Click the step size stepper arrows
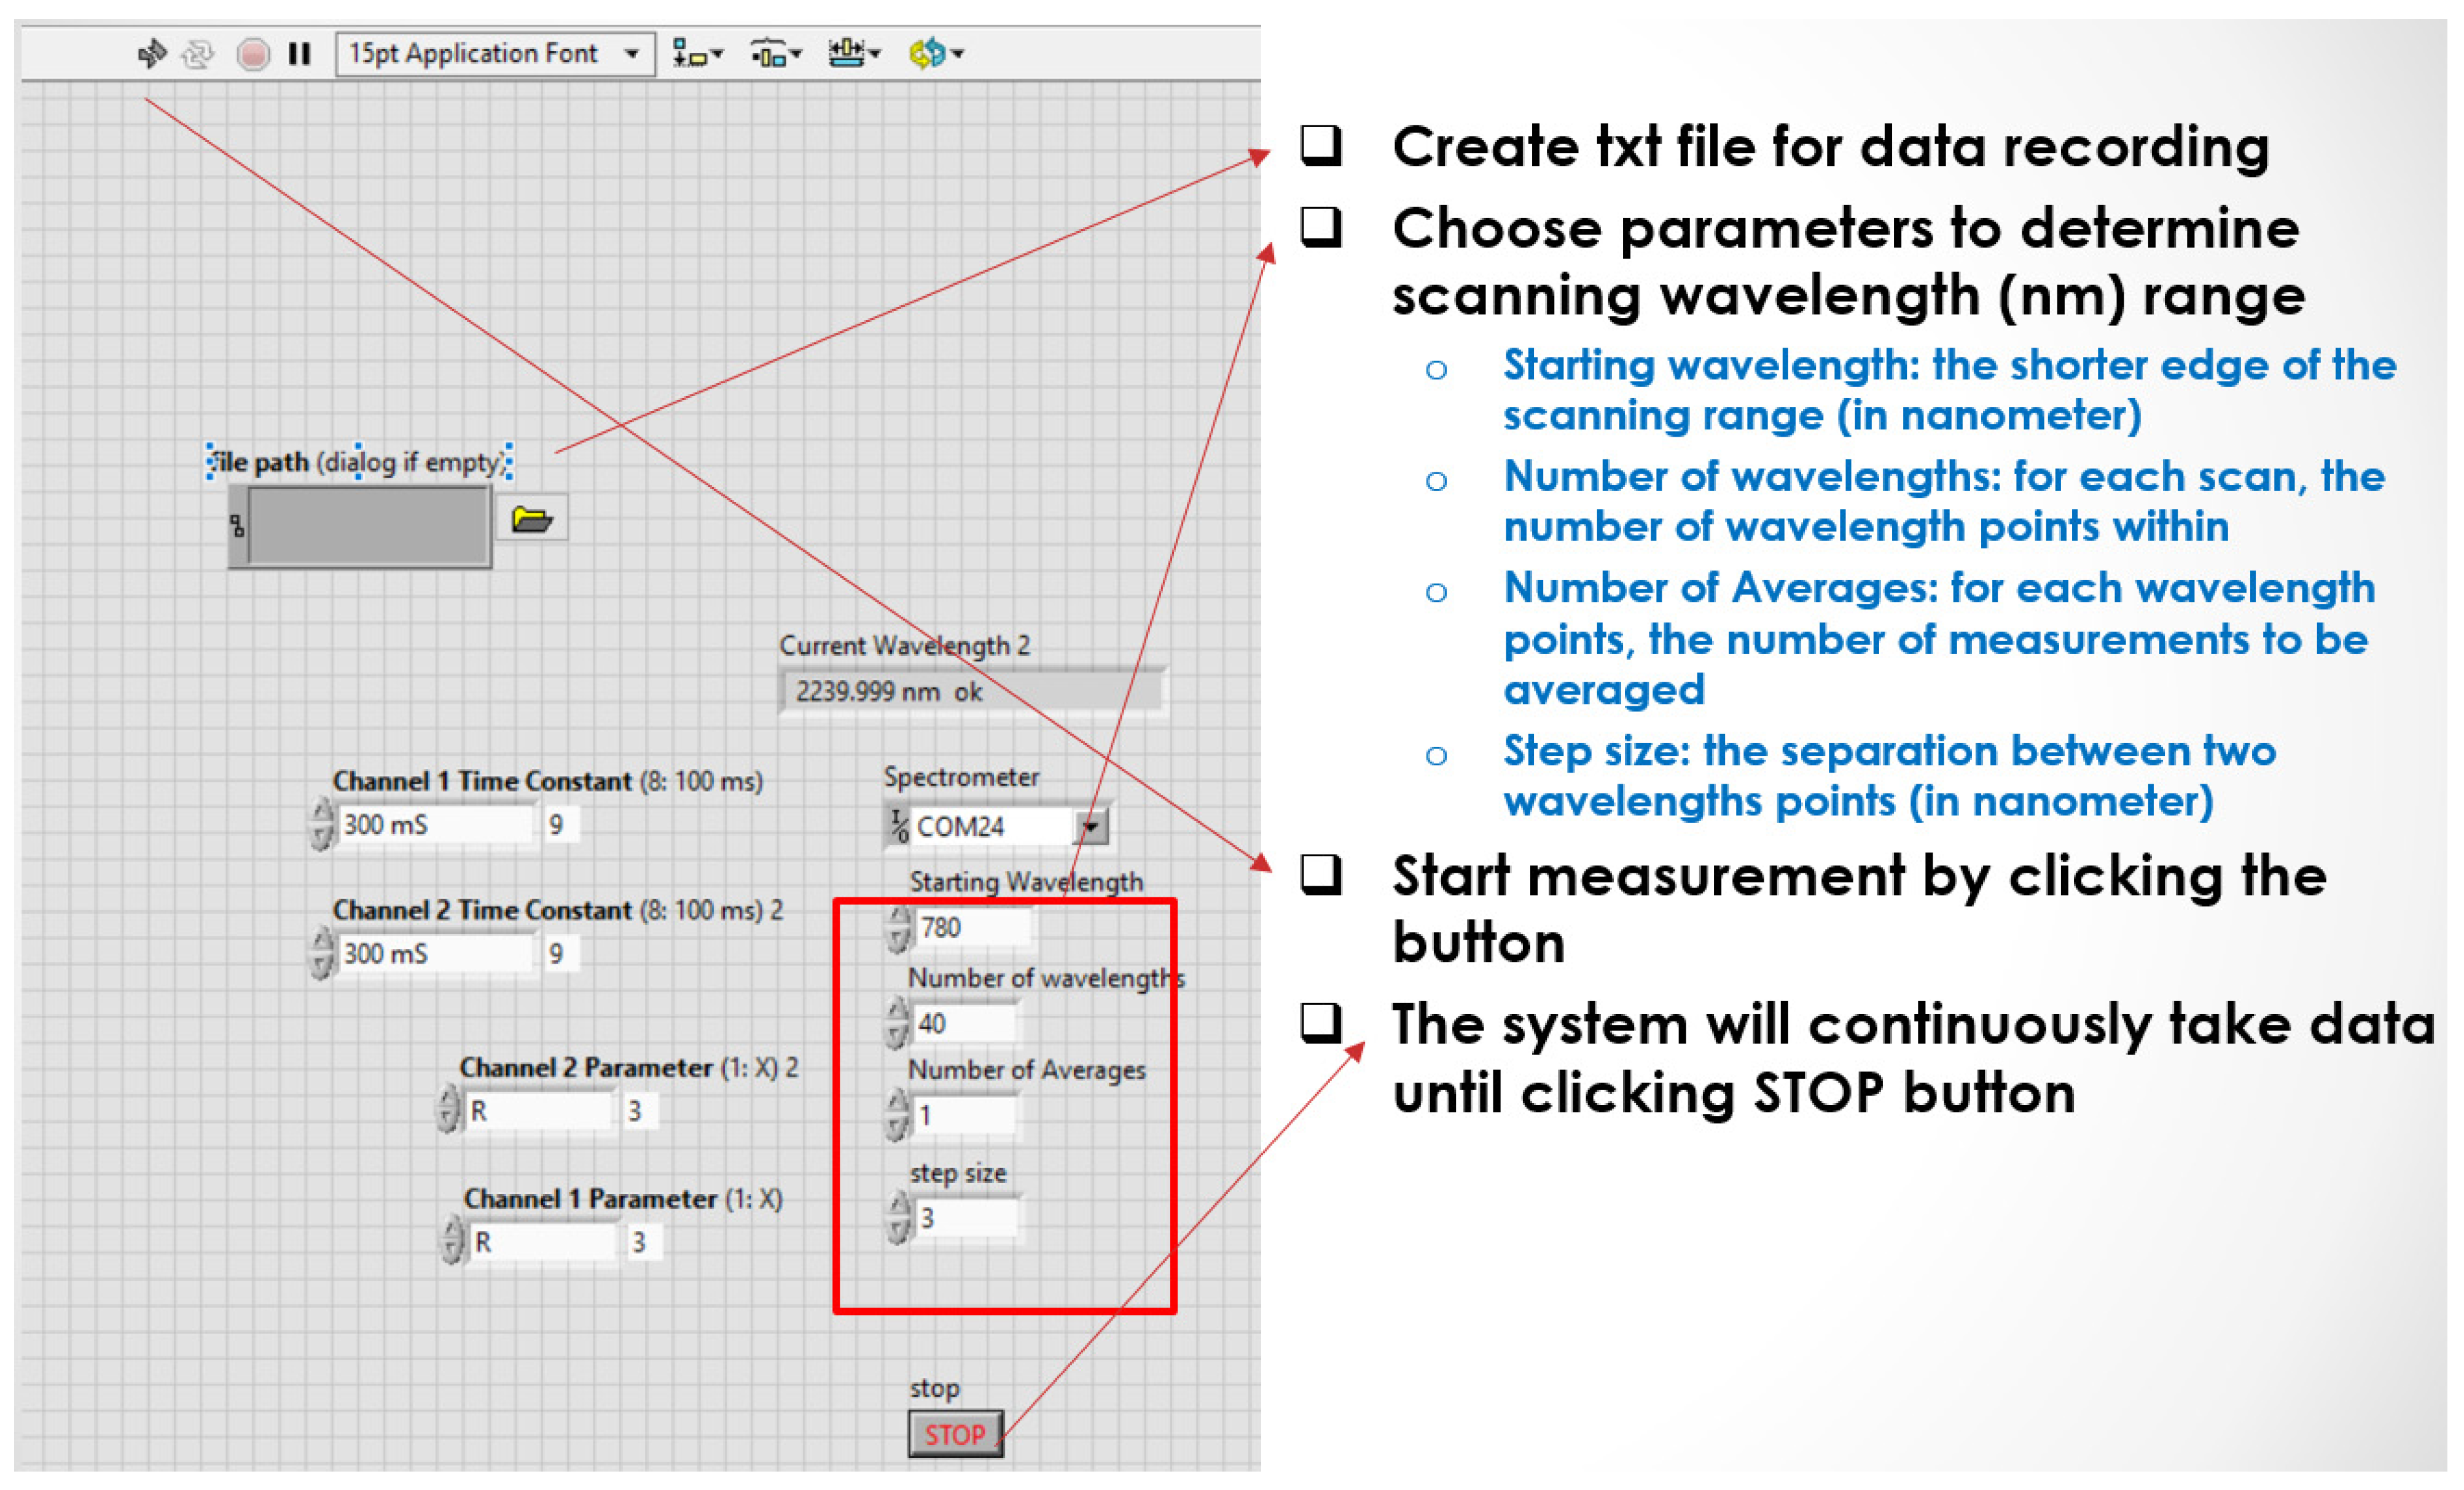This screenshot has height=1490, width=2464. click(x=898, y=1218)
